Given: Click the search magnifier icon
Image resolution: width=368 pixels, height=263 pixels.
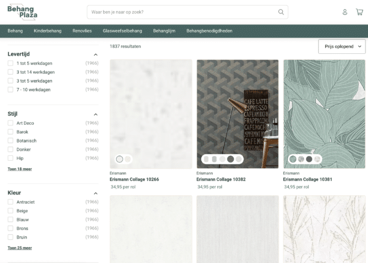Looking at the screenshot, I should (x=281, y=12).
